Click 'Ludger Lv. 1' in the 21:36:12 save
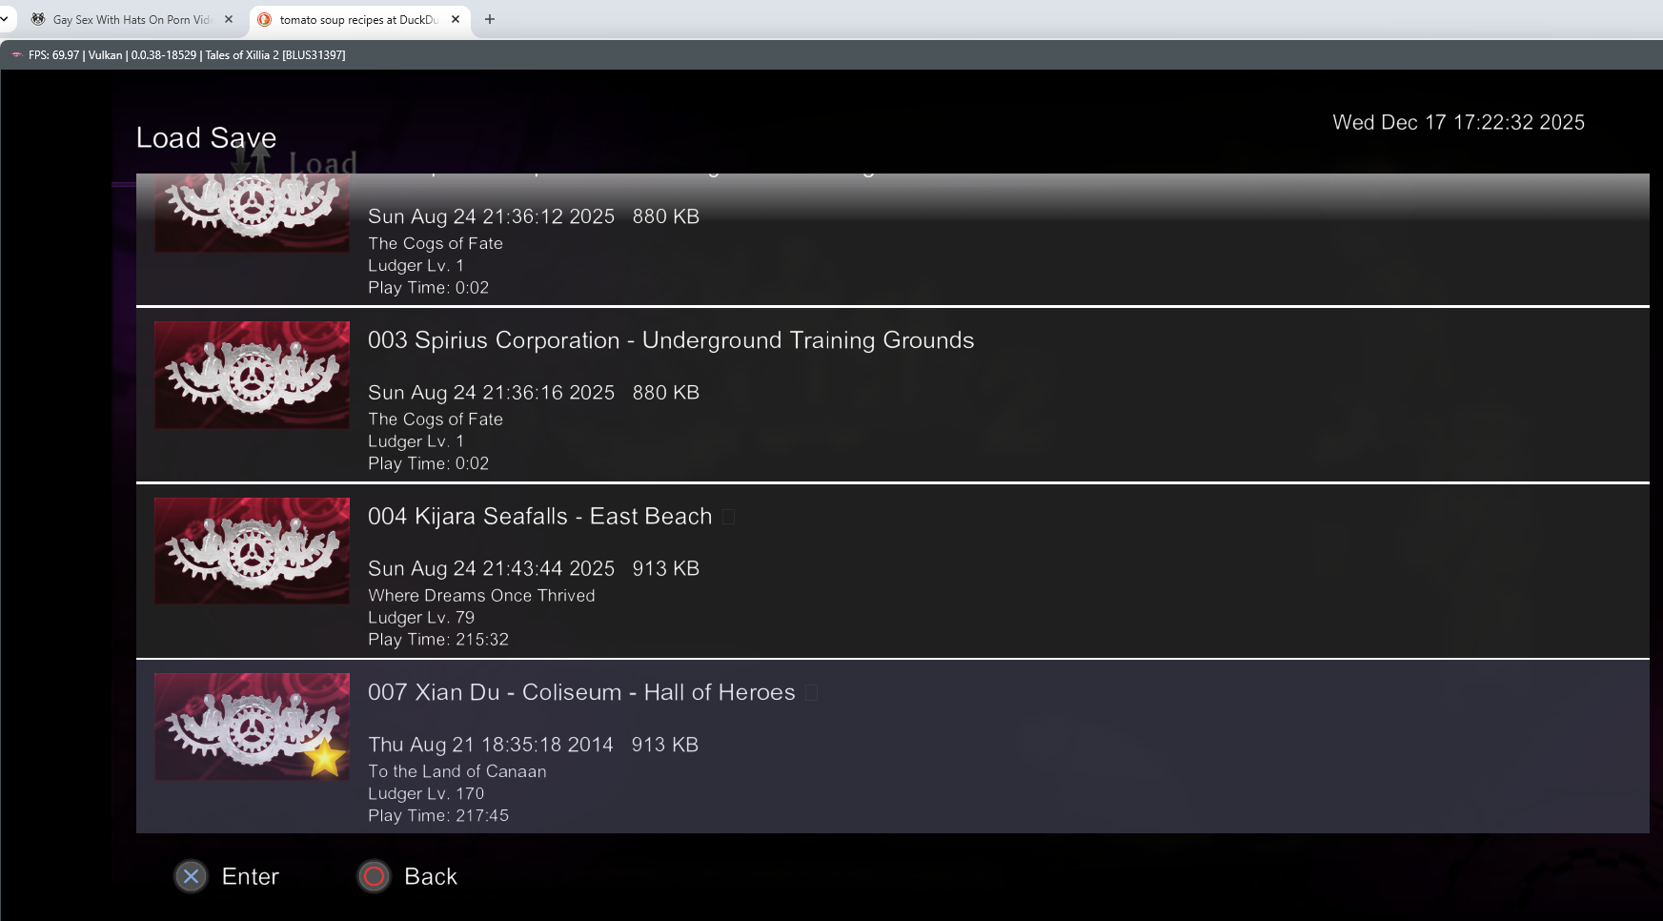This screenshot has width=1663, height=921. click(416, 265)
